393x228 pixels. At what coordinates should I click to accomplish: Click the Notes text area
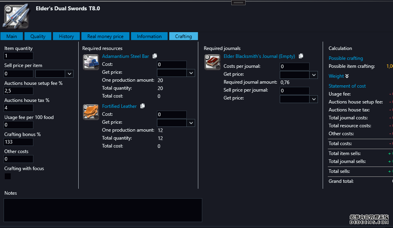103,210
